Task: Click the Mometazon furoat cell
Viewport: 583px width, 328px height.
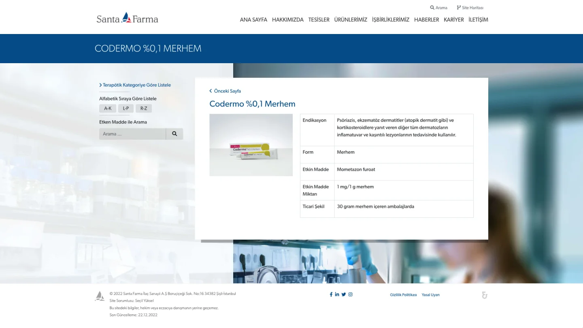Action: (356, 170)
